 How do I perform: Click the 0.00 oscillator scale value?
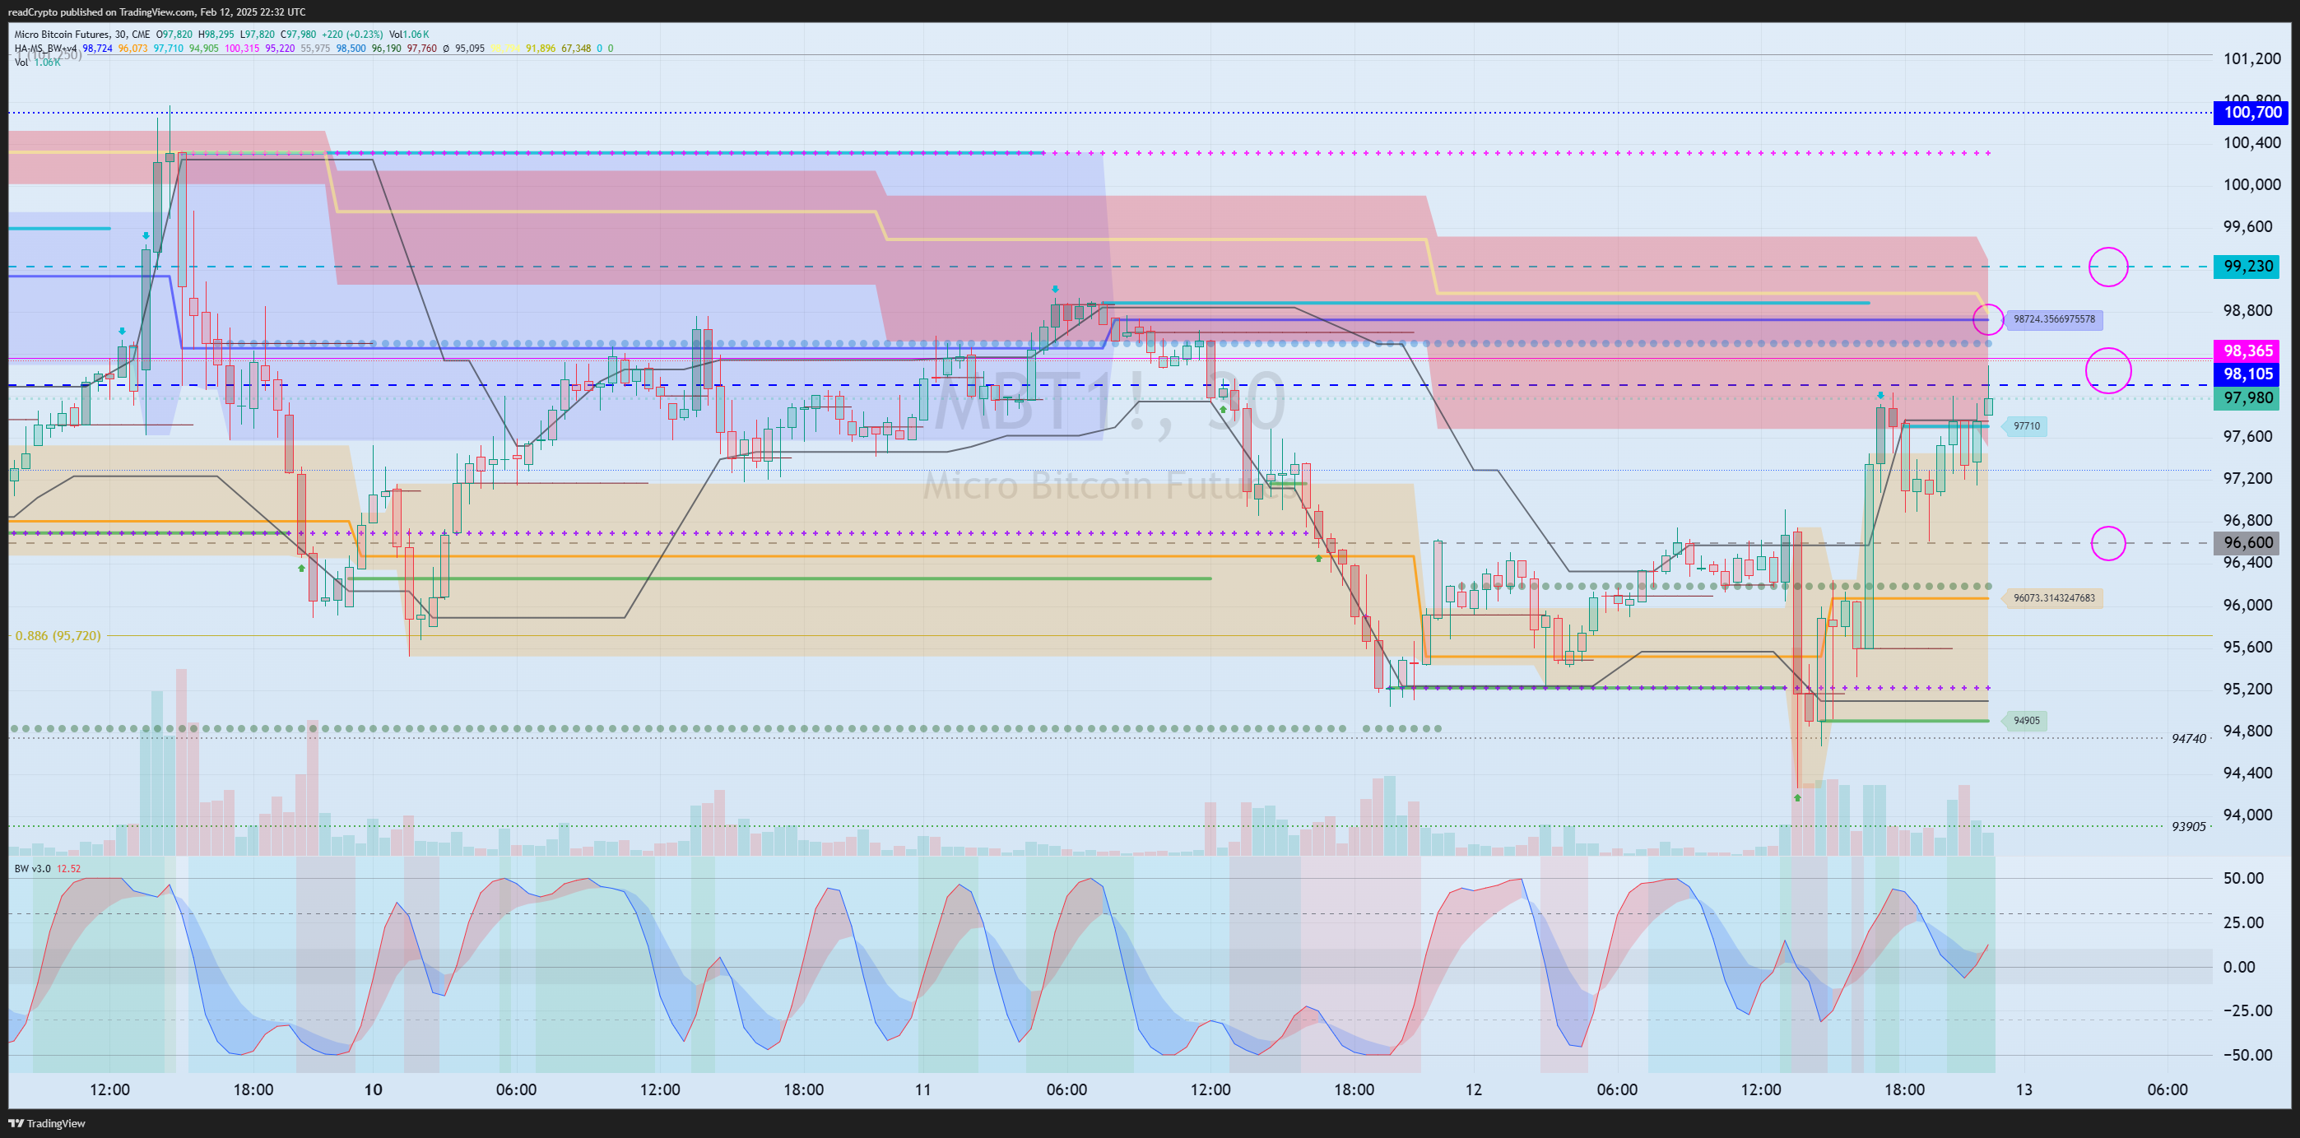tap(2238, 967)
